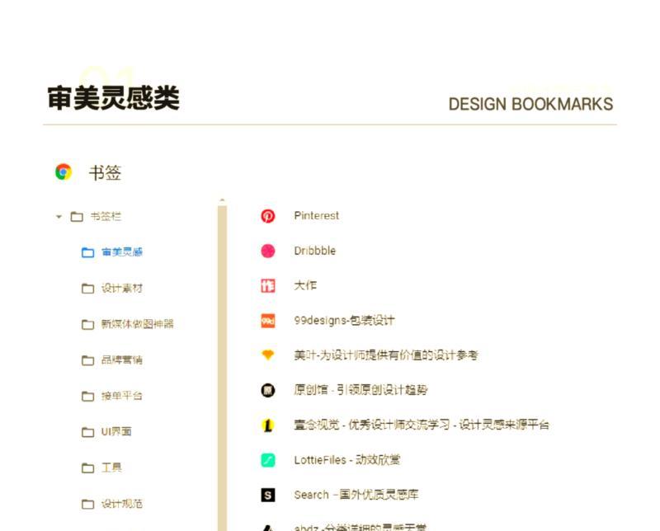
Task: Click the Chrome logo next to 书签
Action: pos(64,172)
